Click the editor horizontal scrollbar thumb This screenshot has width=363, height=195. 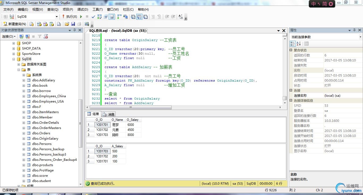pos(130,108)
